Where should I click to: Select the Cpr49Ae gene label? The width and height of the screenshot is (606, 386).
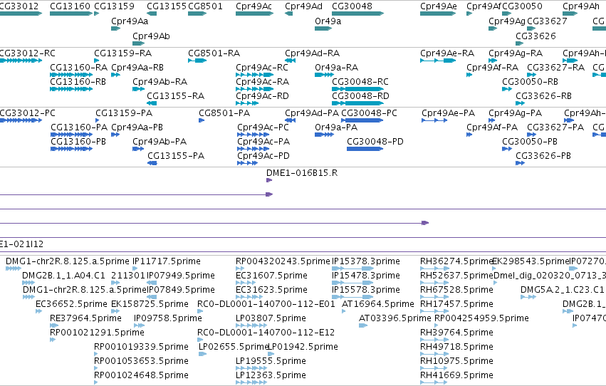[x=438, y=6]
